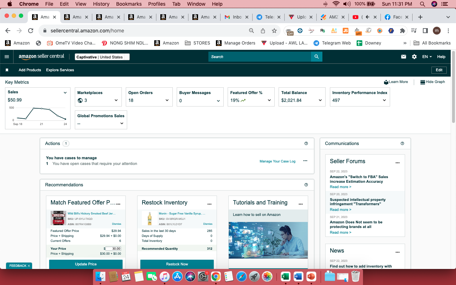Open Finder from the Dock

[x=100, y=276]
